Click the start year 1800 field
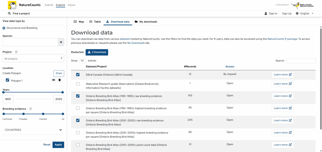 tap(8, 99)
